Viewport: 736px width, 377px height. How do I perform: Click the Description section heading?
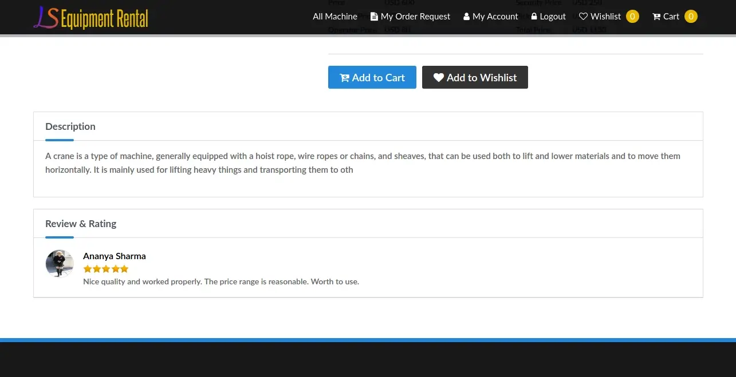coord(70,126)
